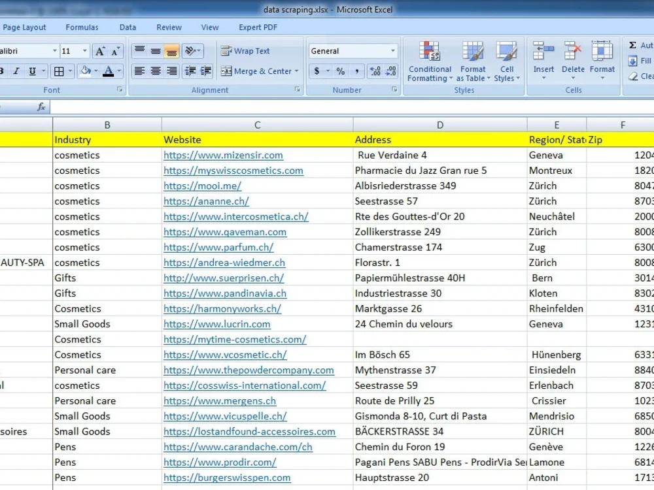Open the font size dropdown

pos(84,50)
